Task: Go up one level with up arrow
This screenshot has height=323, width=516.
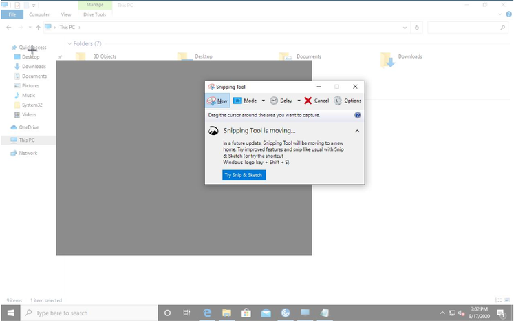Action: click(x=38, y=28)
